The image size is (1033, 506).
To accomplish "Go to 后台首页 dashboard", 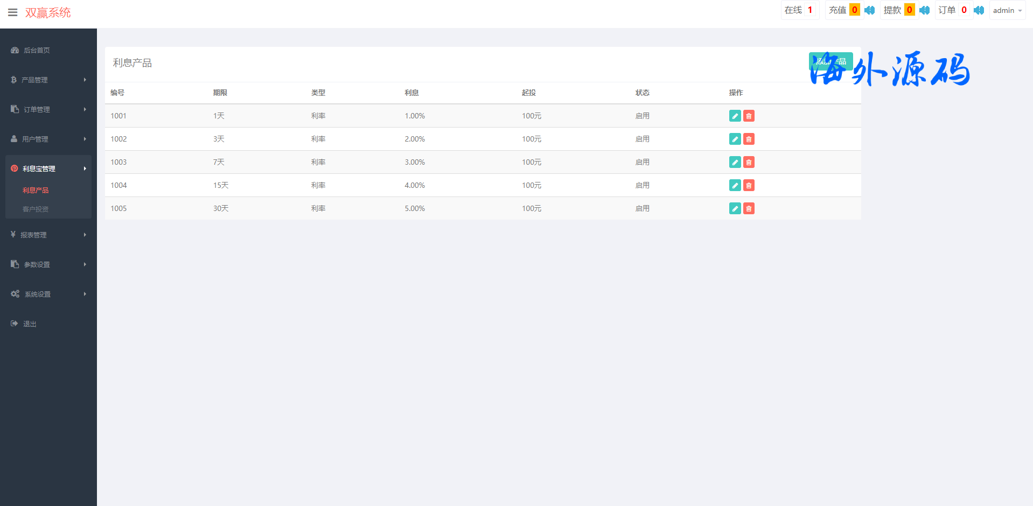I will click(x=37, y=50).
